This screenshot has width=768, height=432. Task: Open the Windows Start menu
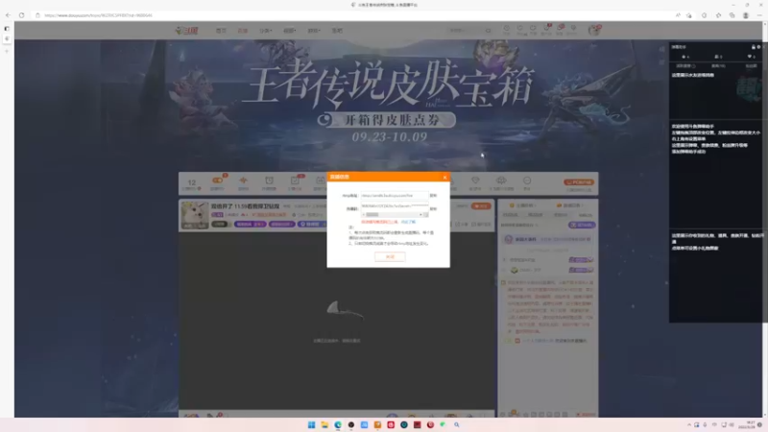311,424
